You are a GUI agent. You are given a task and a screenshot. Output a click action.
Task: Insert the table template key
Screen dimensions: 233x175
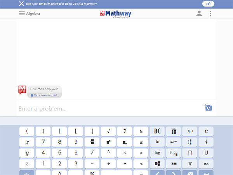click(174, 131)
